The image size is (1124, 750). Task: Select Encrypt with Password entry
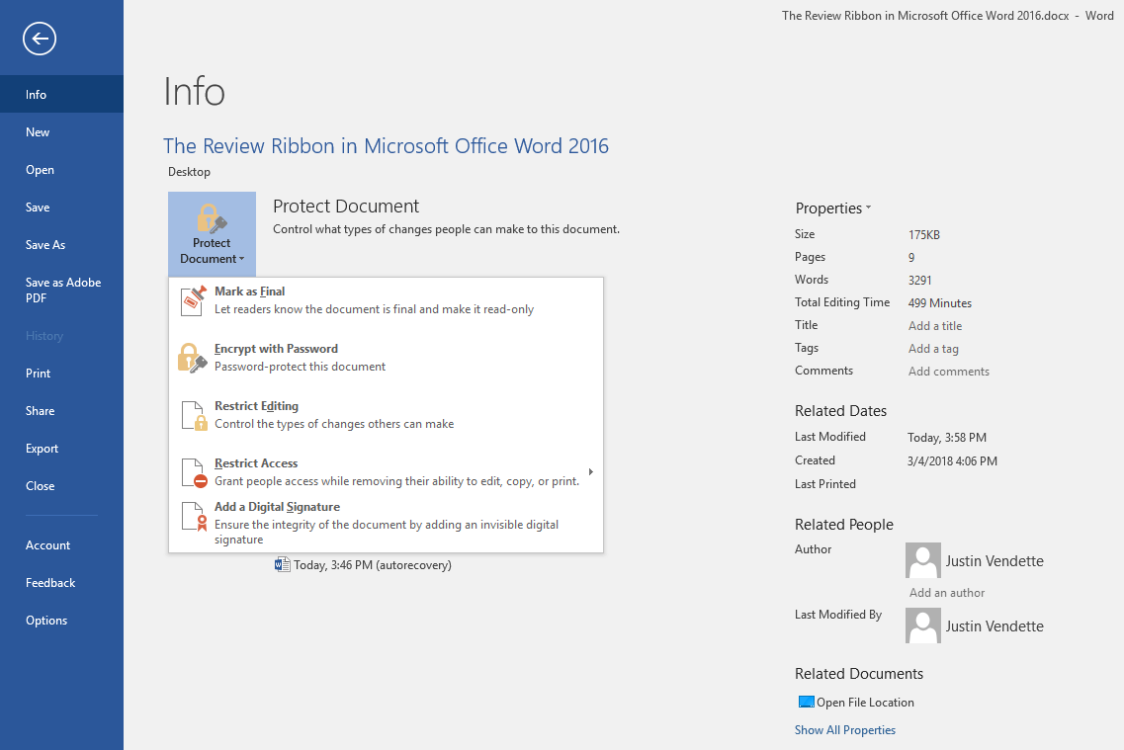[x=386, y=358]
